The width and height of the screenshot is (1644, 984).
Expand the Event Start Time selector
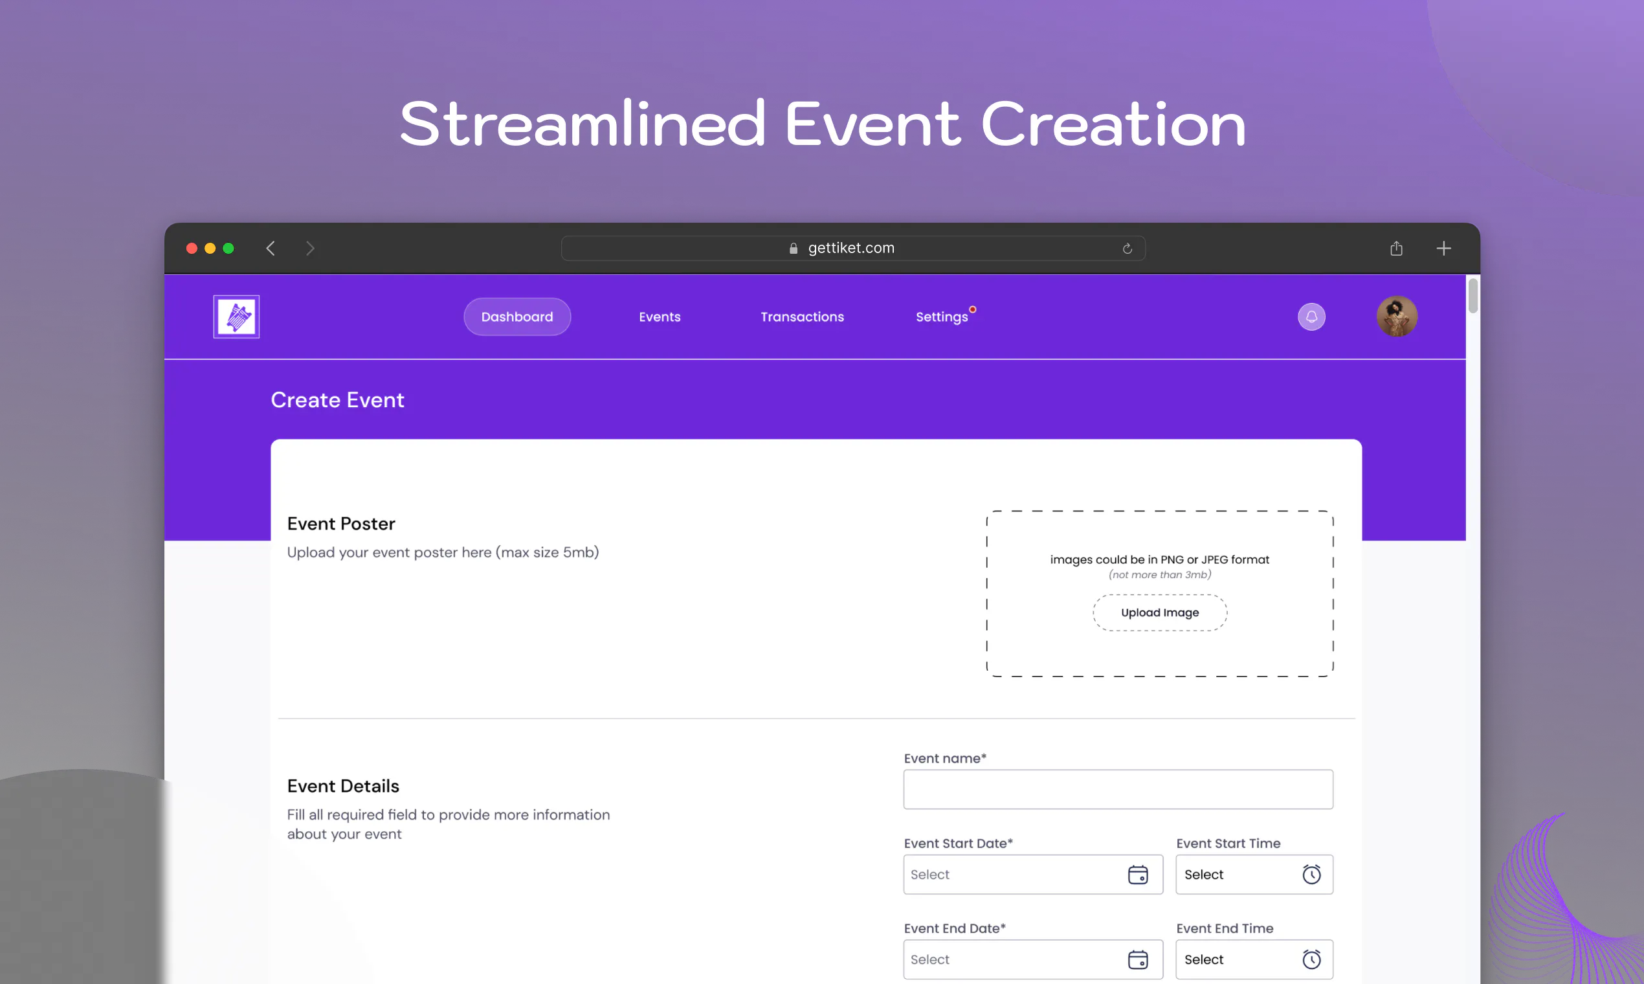coord(1254,875)
